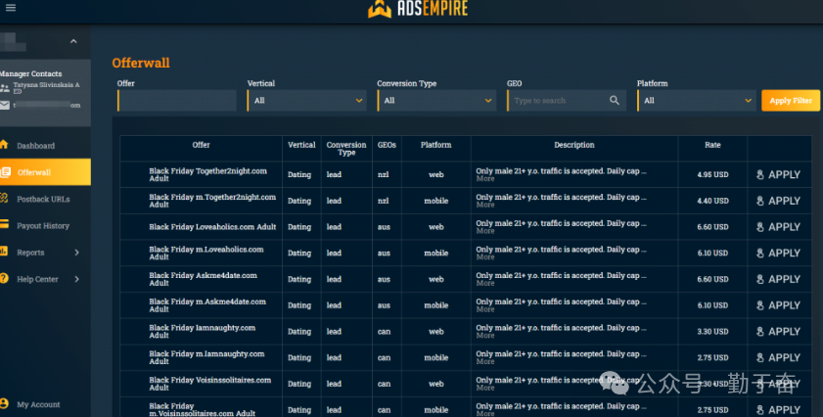Viewport: 823px width, 417px height.
Task: Click More in m.Loveaholics.com description
Action: [x=485, y=256]
